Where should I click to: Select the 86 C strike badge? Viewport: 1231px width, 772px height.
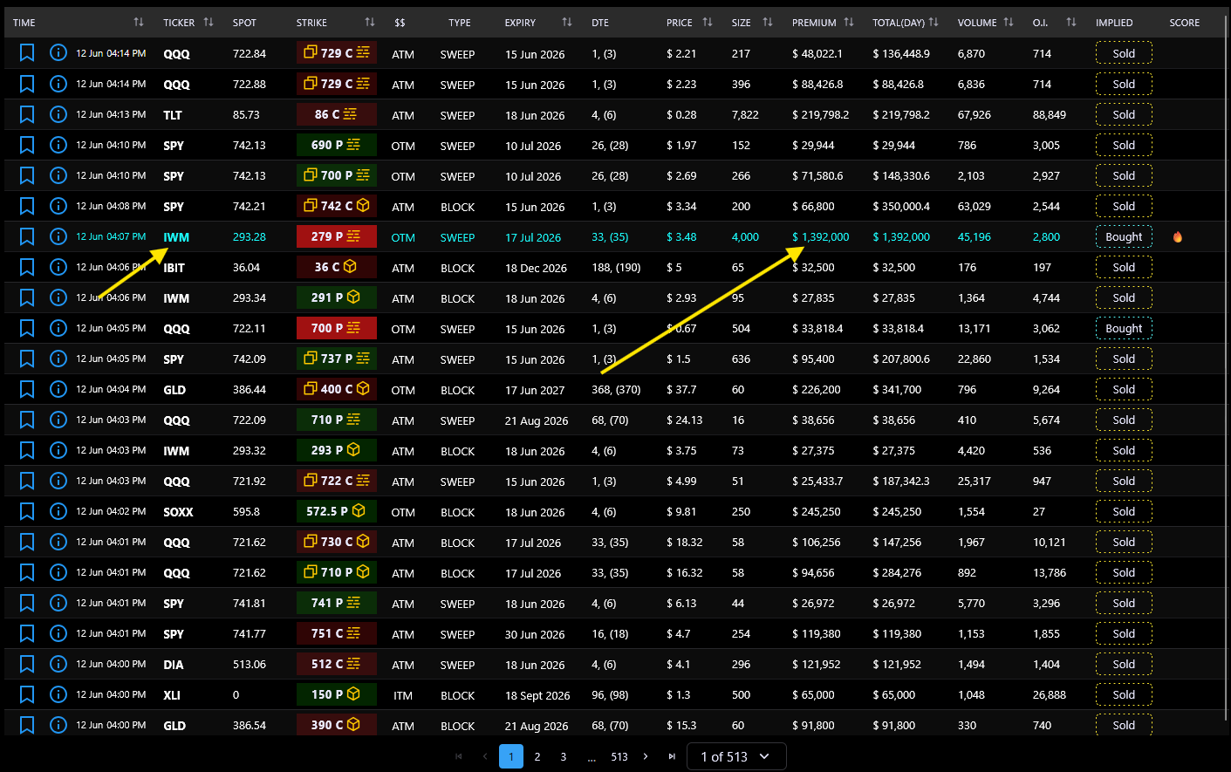[x=337, y=114]
